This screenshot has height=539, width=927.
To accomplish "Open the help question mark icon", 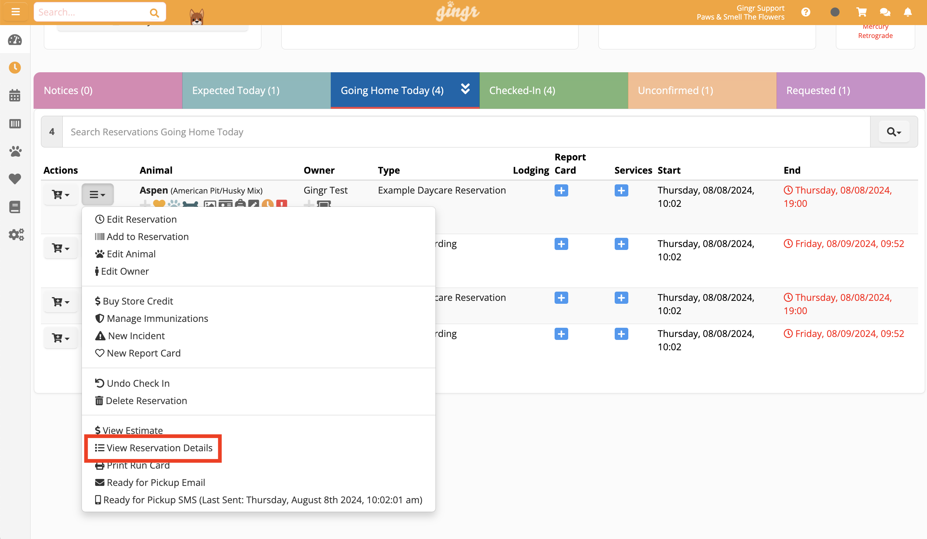I will pyautogui.click(x=806, y=12).
